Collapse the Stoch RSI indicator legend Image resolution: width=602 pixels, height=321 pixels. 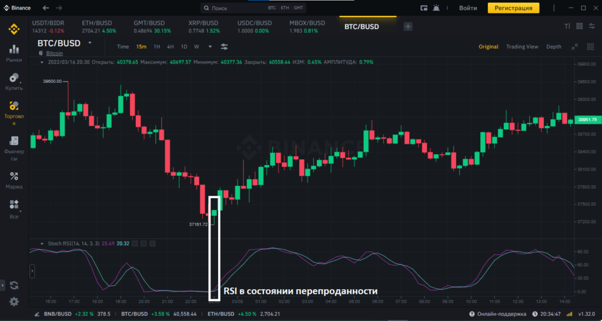42,243
